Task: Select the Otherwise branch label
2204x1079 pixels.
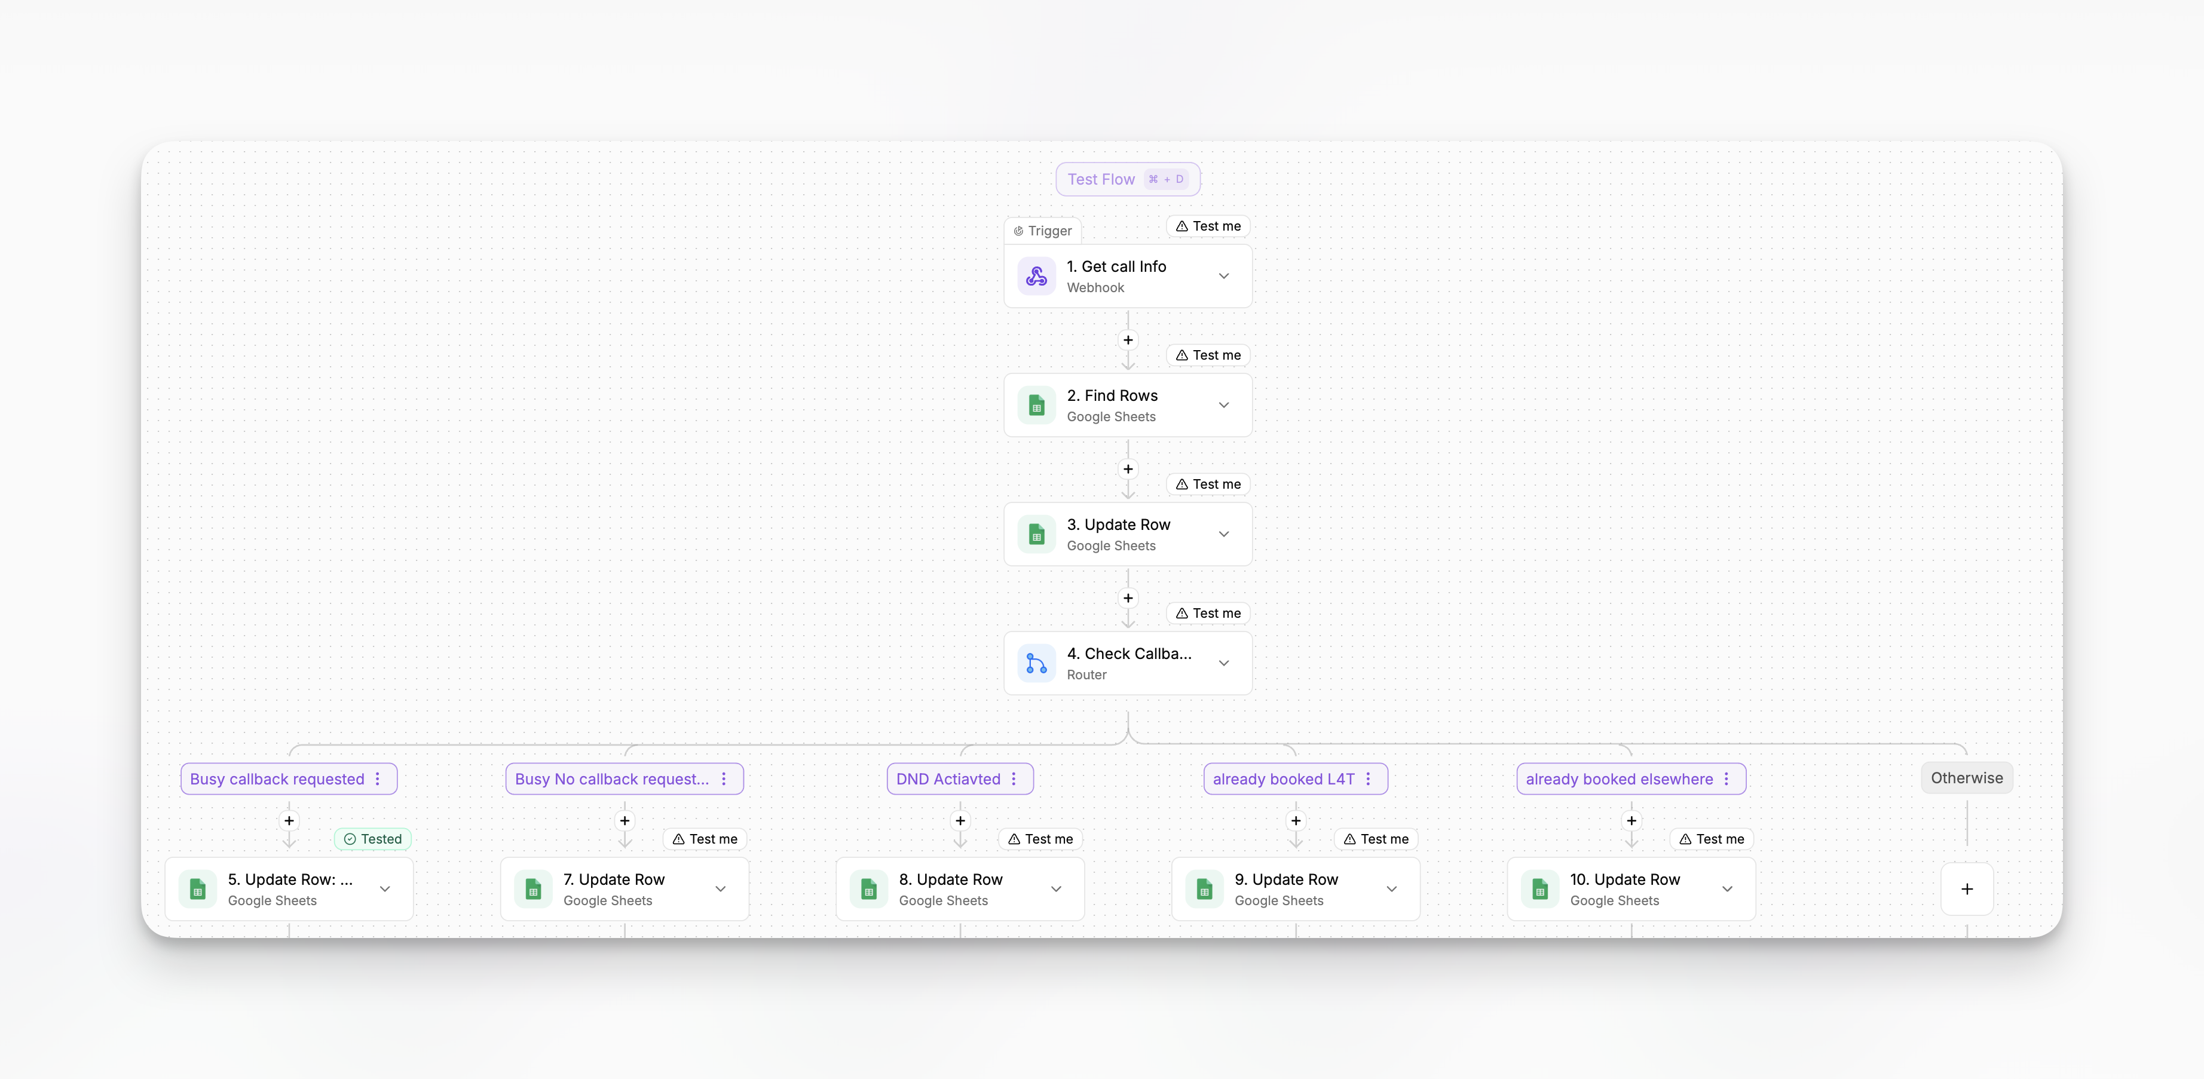Action: pyautogui.click(x=1966, y=778)
